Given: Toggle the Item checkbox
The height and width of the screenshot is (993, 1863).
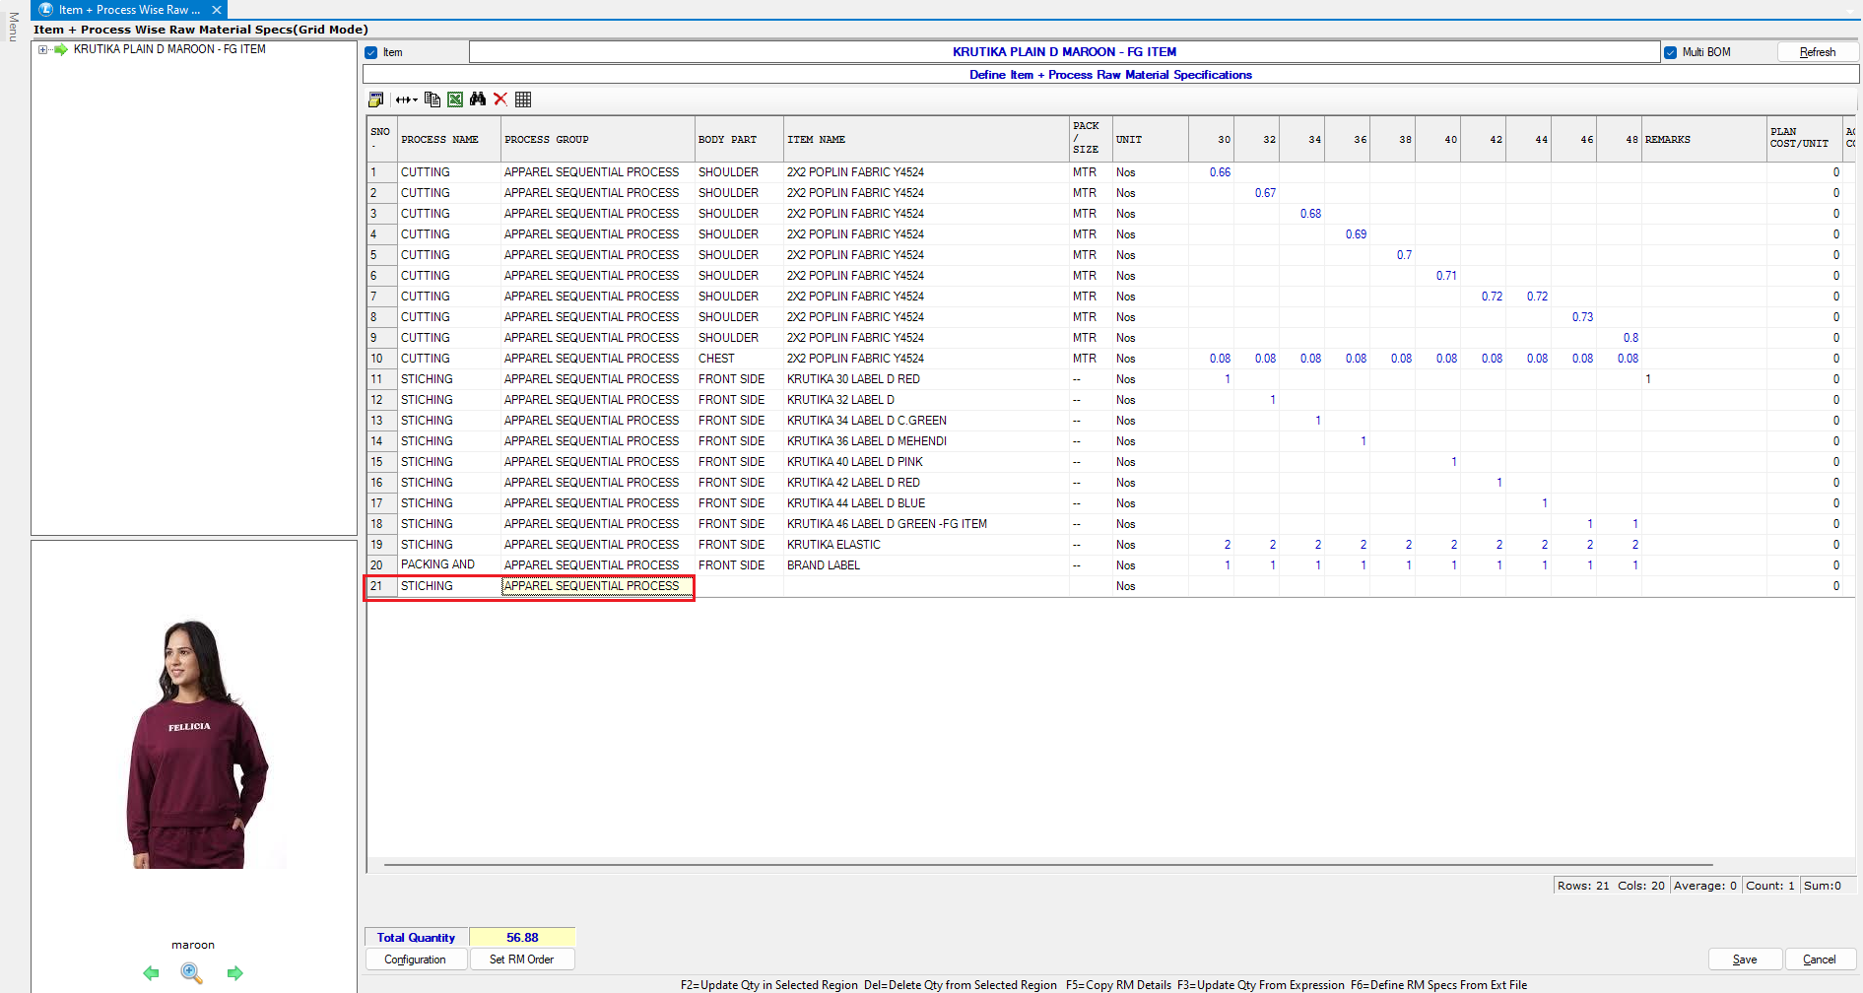Looking at the screenshot, I should click(371, 53).
